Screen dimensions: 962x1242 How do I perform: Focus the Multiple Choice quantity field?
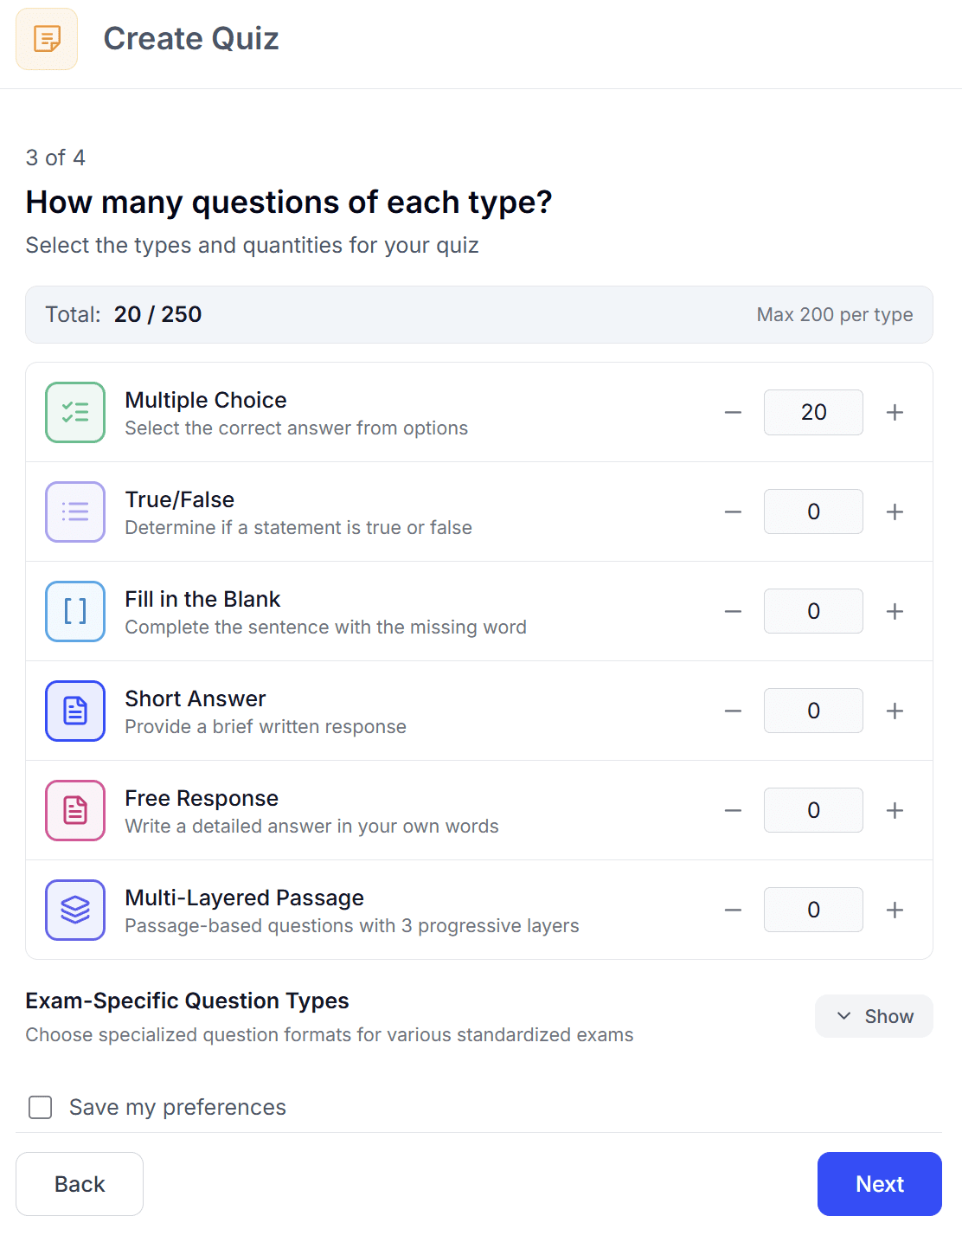click(x=813, y=412)
